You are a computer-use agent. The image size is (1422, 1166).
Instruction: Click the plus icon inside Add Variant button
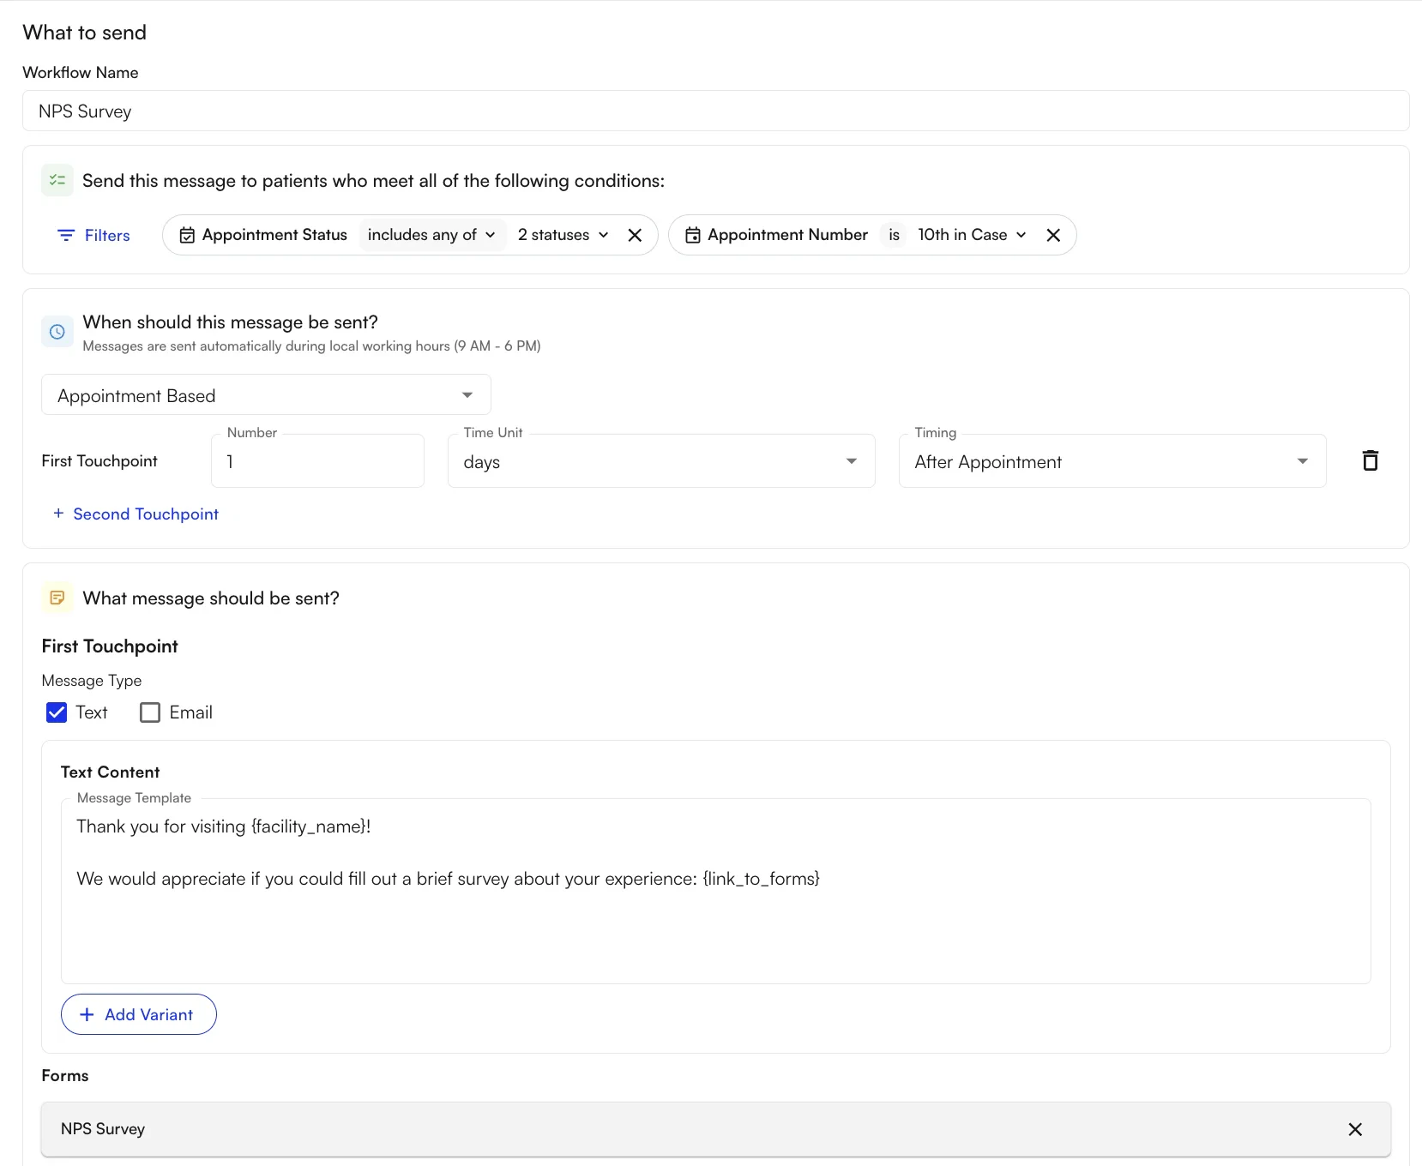pyautogui.click(x=86, y=1014)
